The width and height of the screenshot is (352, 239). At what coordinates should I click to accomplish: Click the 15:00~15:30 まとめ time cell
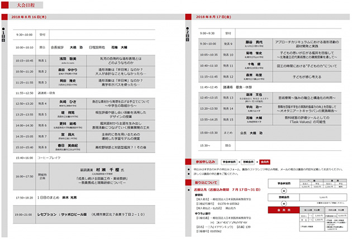pyautogui.click(x=209, y=133)
